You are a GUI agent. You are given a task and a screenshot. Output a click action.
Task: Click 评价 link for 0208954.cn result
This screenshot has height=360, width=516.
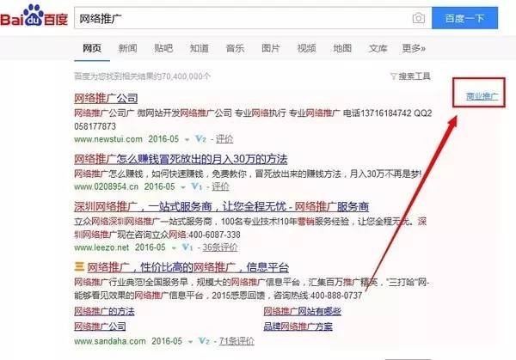[x=220, y=186]
